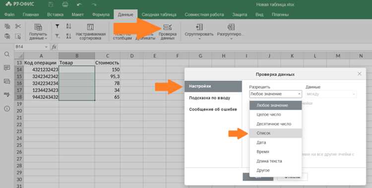Choose Длина текста in dropdown list
The width and height of the screenshot is (372, 188).
[x=275, y=161]
